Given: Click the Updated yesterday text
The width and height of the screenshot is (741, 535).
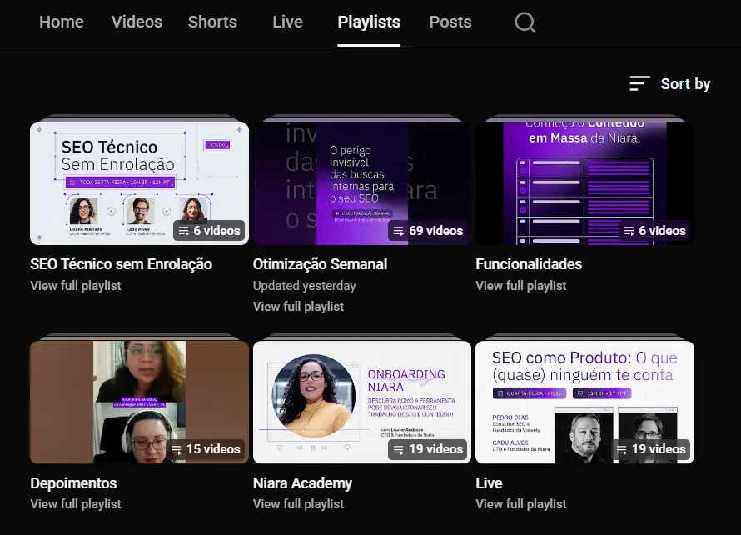Looking at the screenshot, I should click(305, 286).
